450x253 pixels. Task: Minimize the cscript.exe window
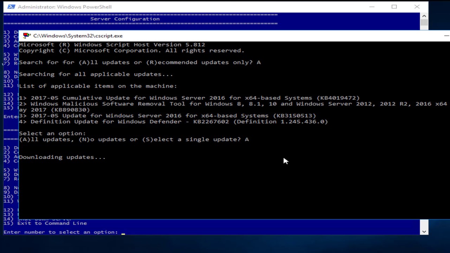(x=446, y=35)
